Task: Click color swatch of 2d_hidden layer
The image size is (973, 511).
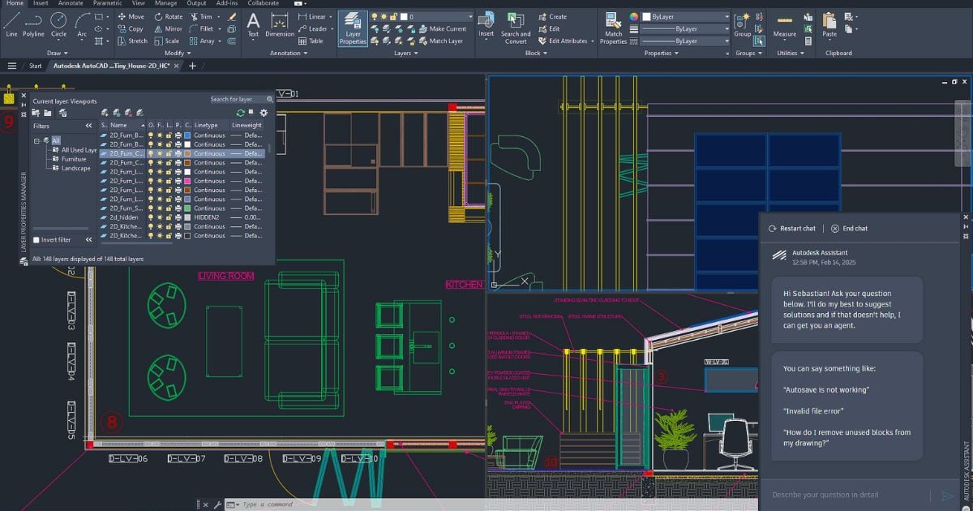Action: tap(187, 217)
